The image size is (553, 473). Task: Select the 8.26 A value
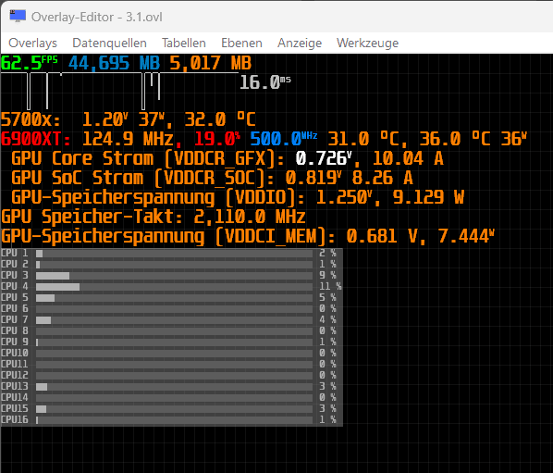pyautogui.click(x=383, y=178)
